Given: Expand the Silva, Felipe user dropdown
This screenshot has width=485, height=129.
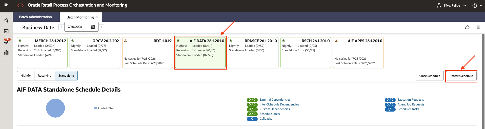Looking at the screenshot, I should click(x=465, y=5).
